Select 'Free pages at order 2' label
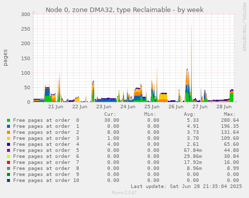249x198 pixels. tap(46, 132)
